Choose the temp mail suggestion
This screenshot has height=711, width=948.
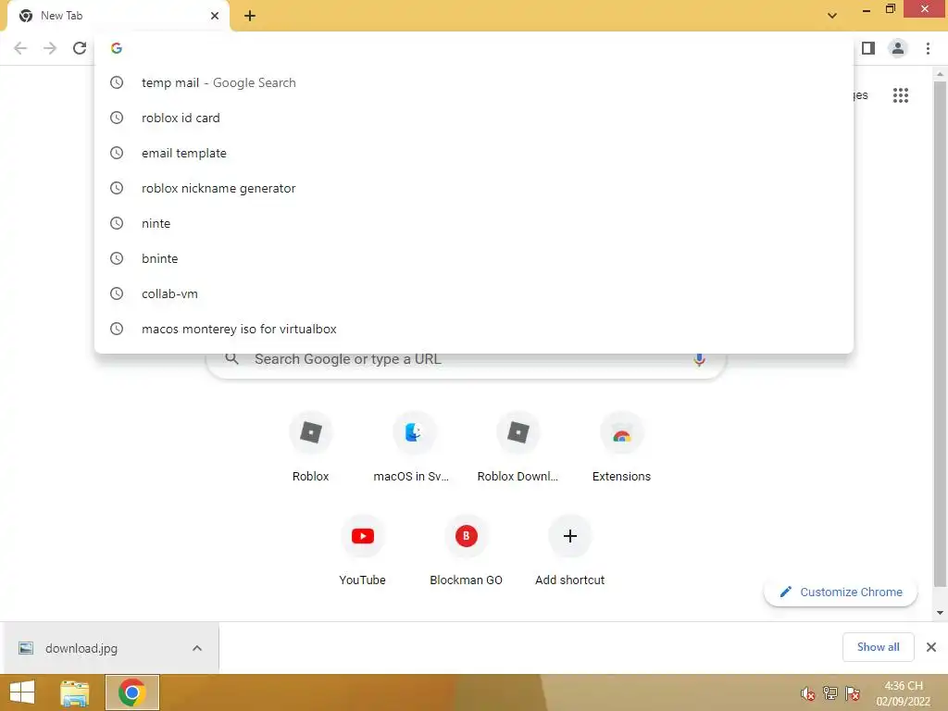pos(474,82)
